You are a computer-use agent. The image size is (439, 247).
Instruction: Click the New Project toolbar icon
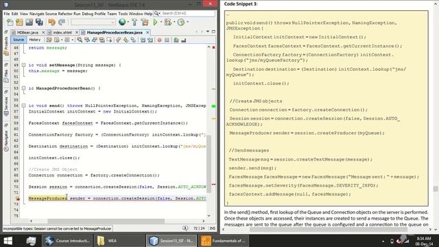(x=19, y=22)
